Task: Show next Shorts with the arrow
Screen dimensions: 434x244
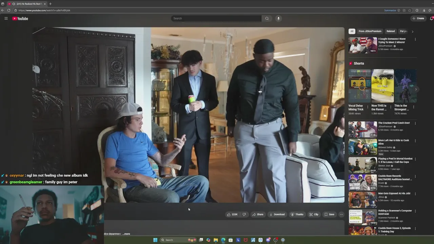Action: pos(416,89)
